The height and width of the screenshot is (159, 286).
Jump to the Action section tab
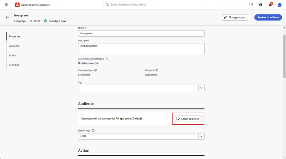click(13, 55)
